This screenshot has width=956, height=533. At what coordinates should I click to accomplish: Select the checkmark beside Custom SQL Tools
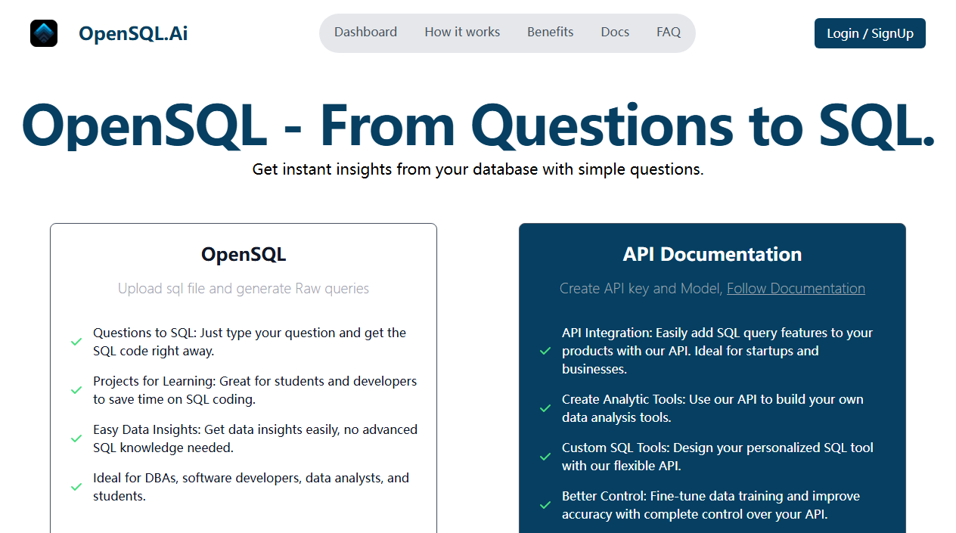(x=545, y=457)
